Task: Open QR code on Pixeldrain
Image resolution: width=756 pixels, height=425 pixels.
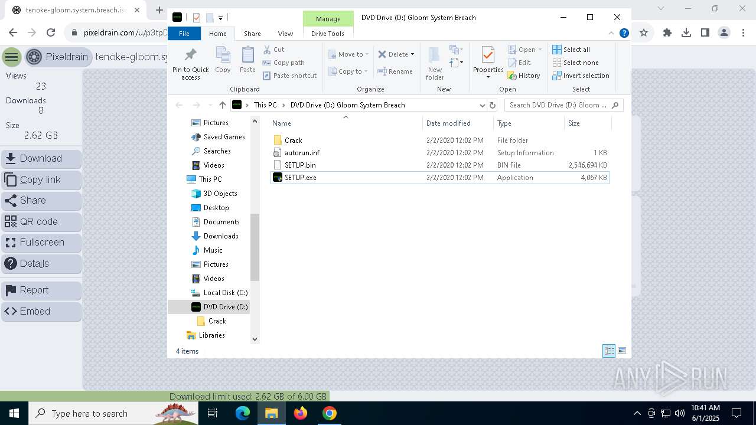Action: click(x=41, y=222)
